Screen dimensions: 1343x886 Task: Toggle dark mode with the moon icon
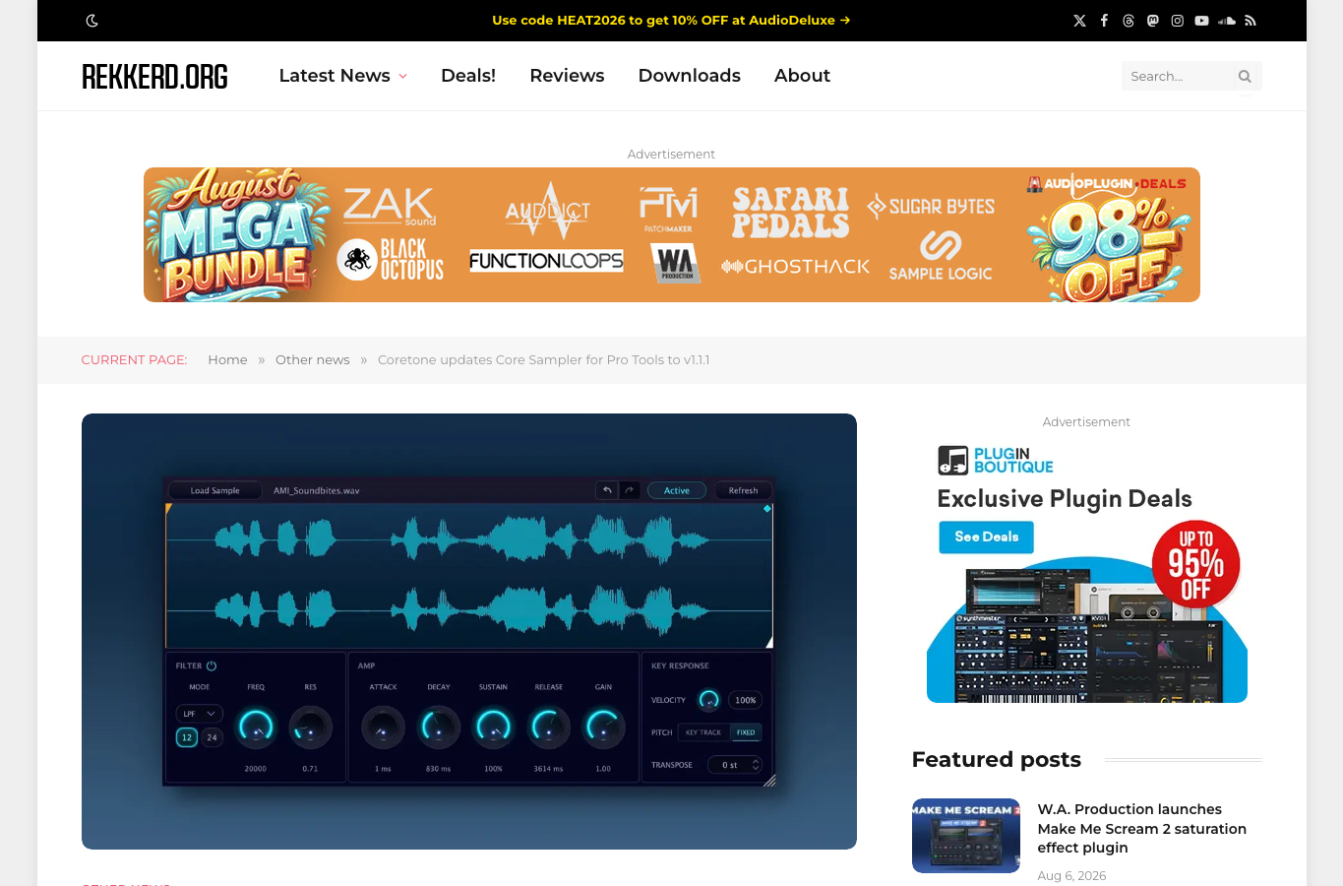92,21
